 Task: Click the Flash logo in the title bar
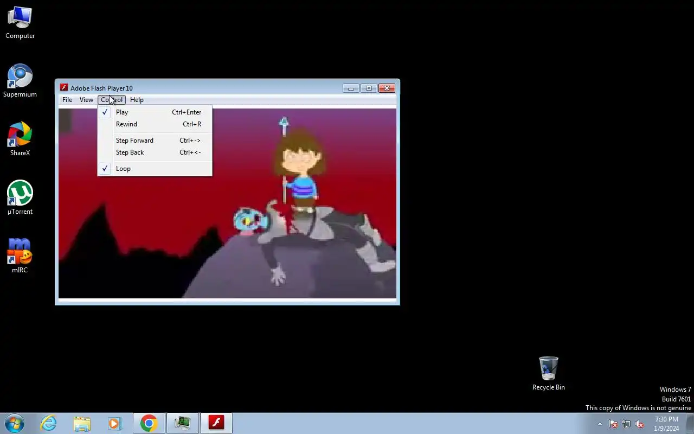[x=64, y=88]
